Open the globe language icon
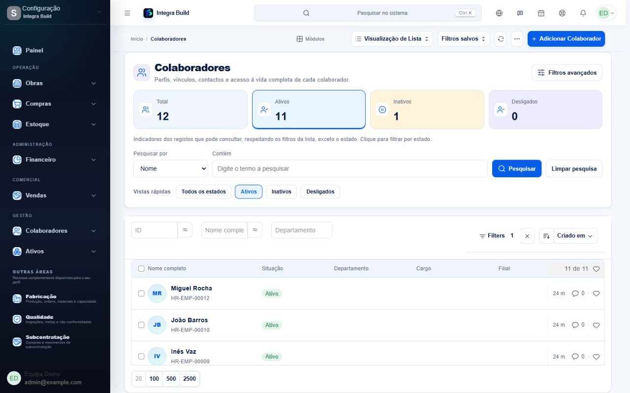 point(499,13)
